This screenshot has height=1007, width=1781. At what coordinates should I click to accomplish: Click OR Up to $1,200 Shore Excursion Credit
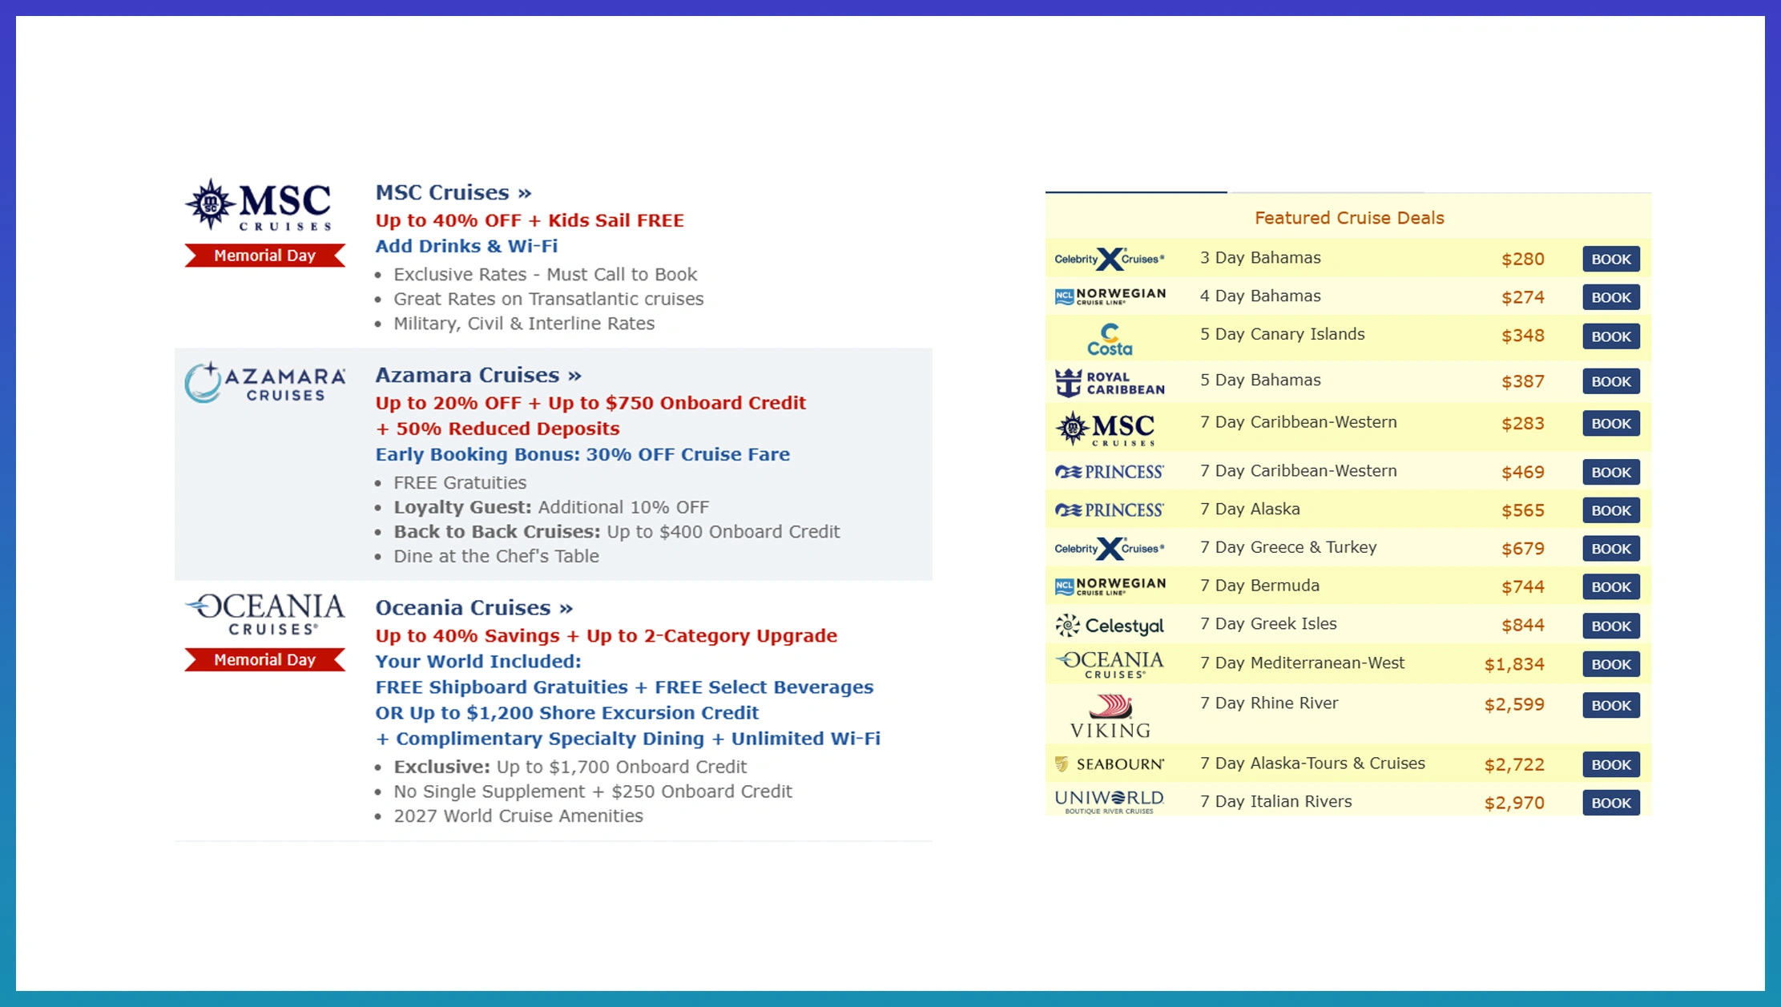[566, 713]
